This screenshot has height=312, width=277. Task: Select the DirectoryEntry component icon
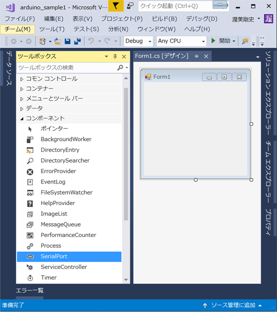tap(30, 150)
